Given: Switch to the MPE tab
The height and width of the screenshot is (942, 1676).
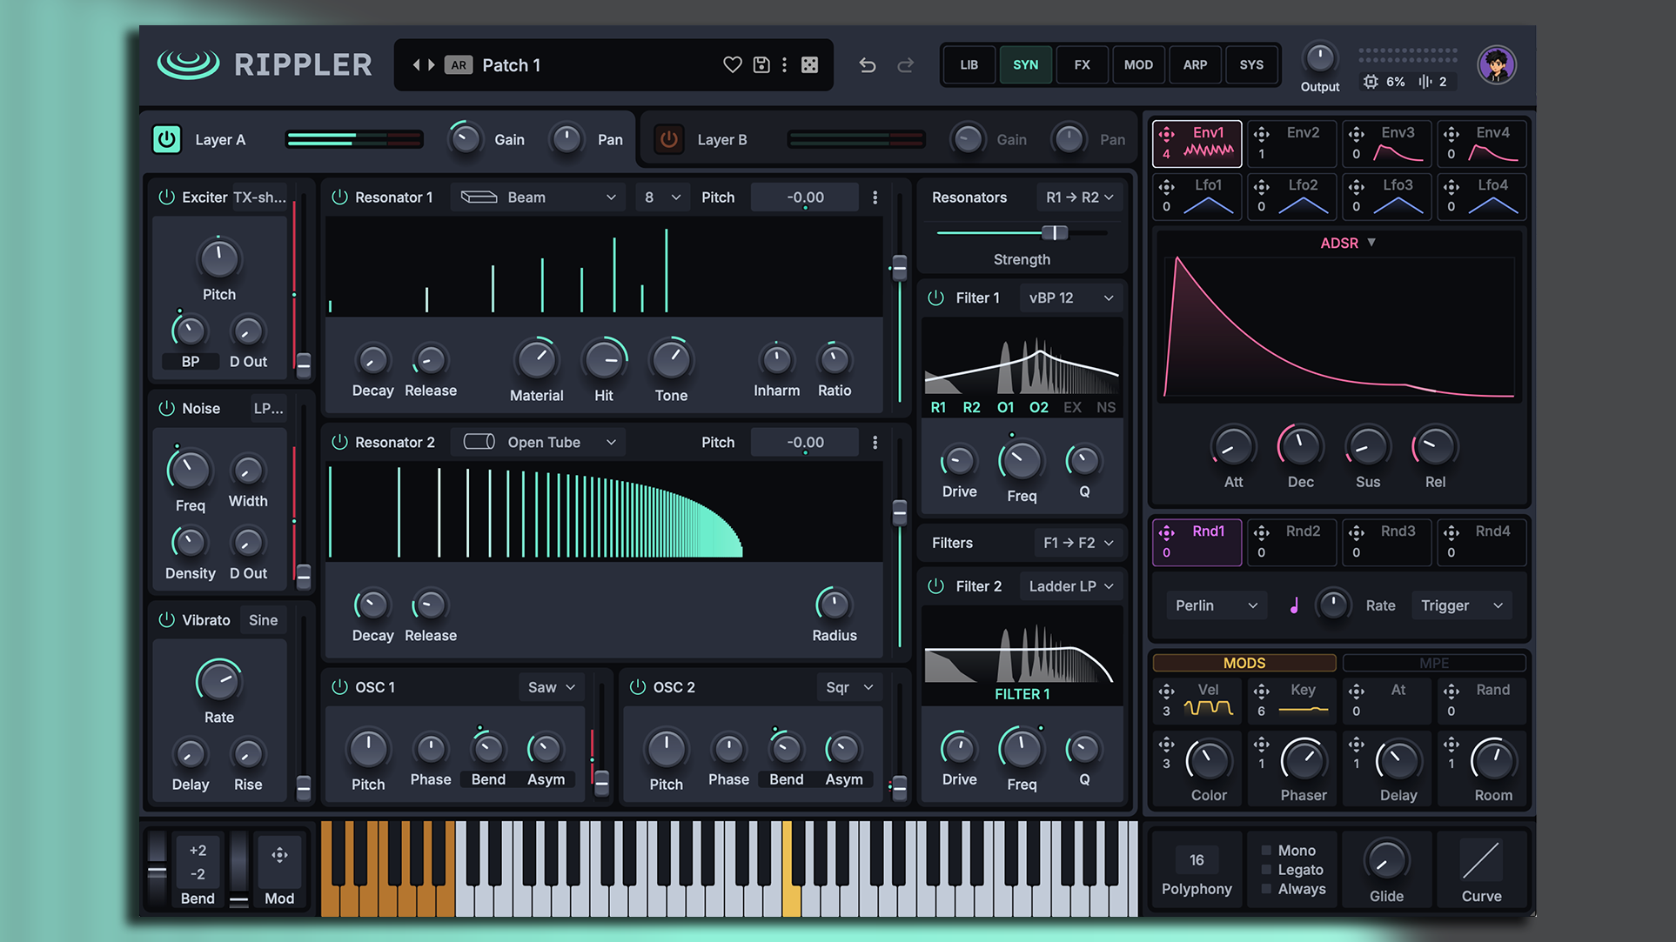Looking at the screenshot, I should [x=1434, y=663].
